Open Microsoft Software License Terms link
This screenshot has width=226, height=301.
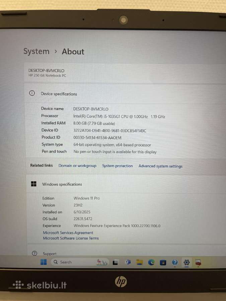71,238
